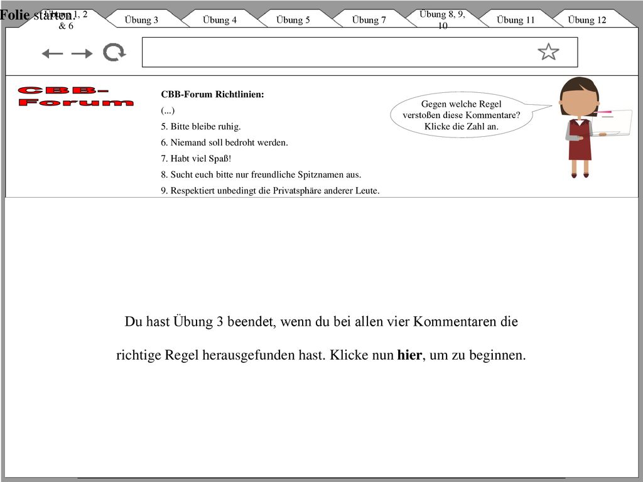Open the Übung 8, 9, 10 tab
The width and height of the screenshot is (643, 482).
click(x=442, y=19)
